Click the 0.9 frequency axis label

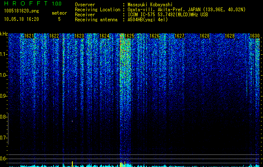click(x=3, y=96)
